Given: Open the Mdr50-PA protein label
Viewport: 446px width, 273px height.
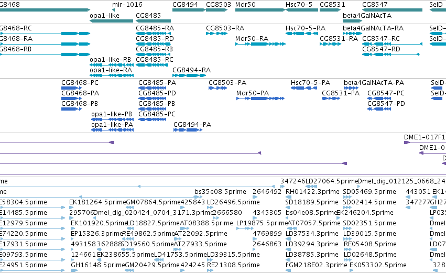Looking at the screenshot, I should [253, 93].
